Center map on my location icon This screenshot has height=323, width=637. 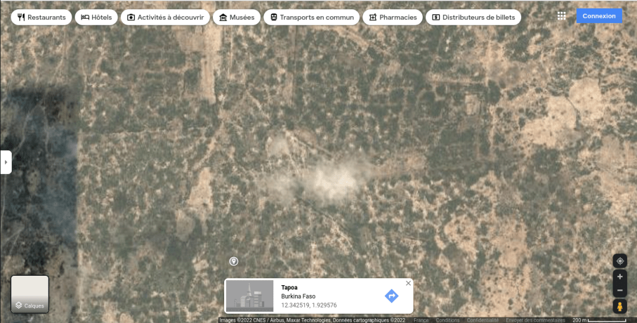pos(620,261)
